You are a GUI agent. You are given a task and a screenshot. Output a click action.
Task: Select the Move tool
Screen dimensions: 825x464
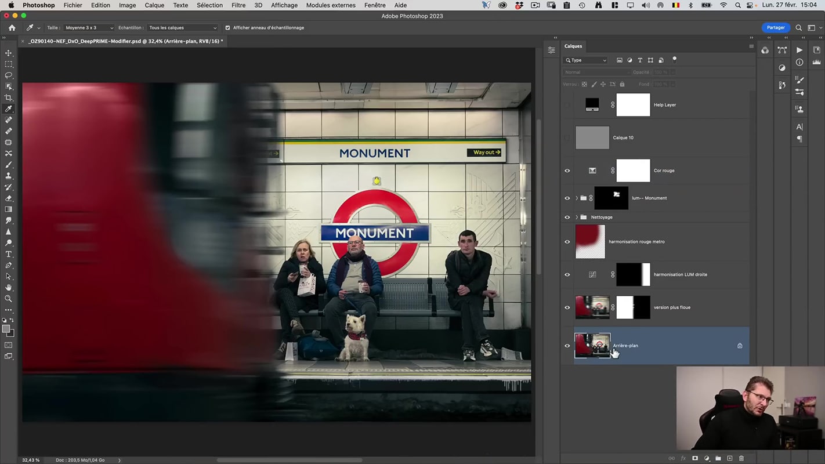(x=9, y=53)
